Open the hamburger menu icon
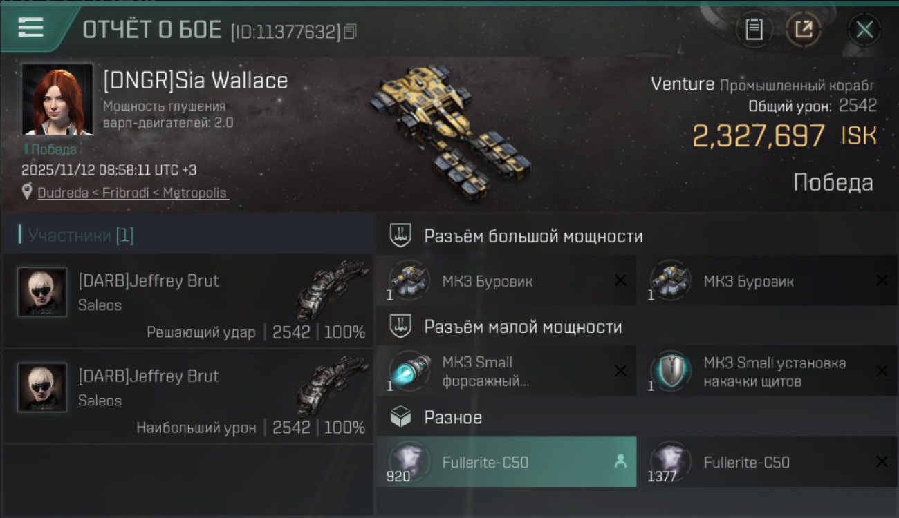This screenshot has width=899, height=518. [30, 27]
